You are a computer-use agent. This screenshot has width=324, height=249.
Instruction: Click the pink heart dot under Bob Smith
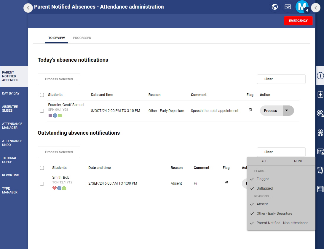tap(54, 188)
